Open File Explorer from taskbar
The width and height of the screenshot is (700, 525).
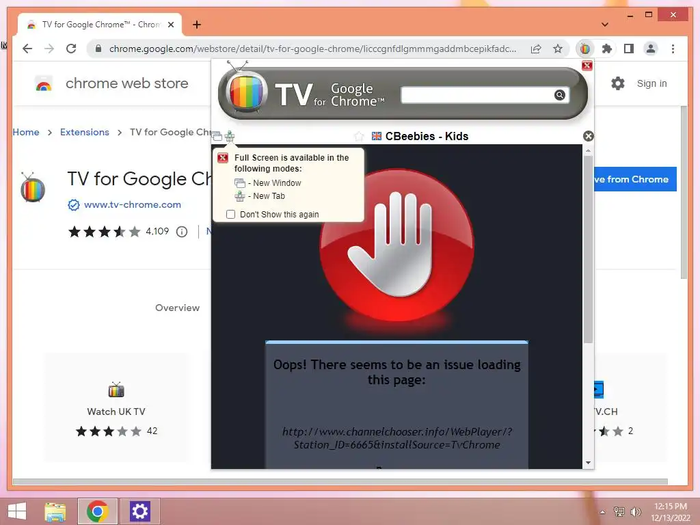coord(55,511)
